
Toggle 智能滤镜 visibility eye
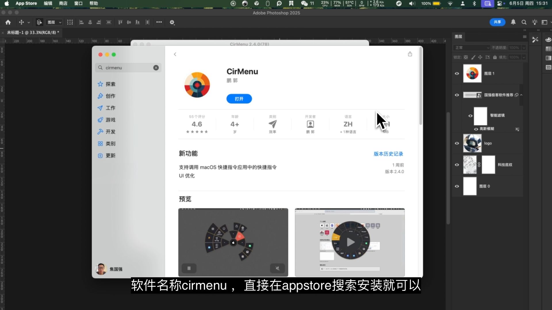470,116
